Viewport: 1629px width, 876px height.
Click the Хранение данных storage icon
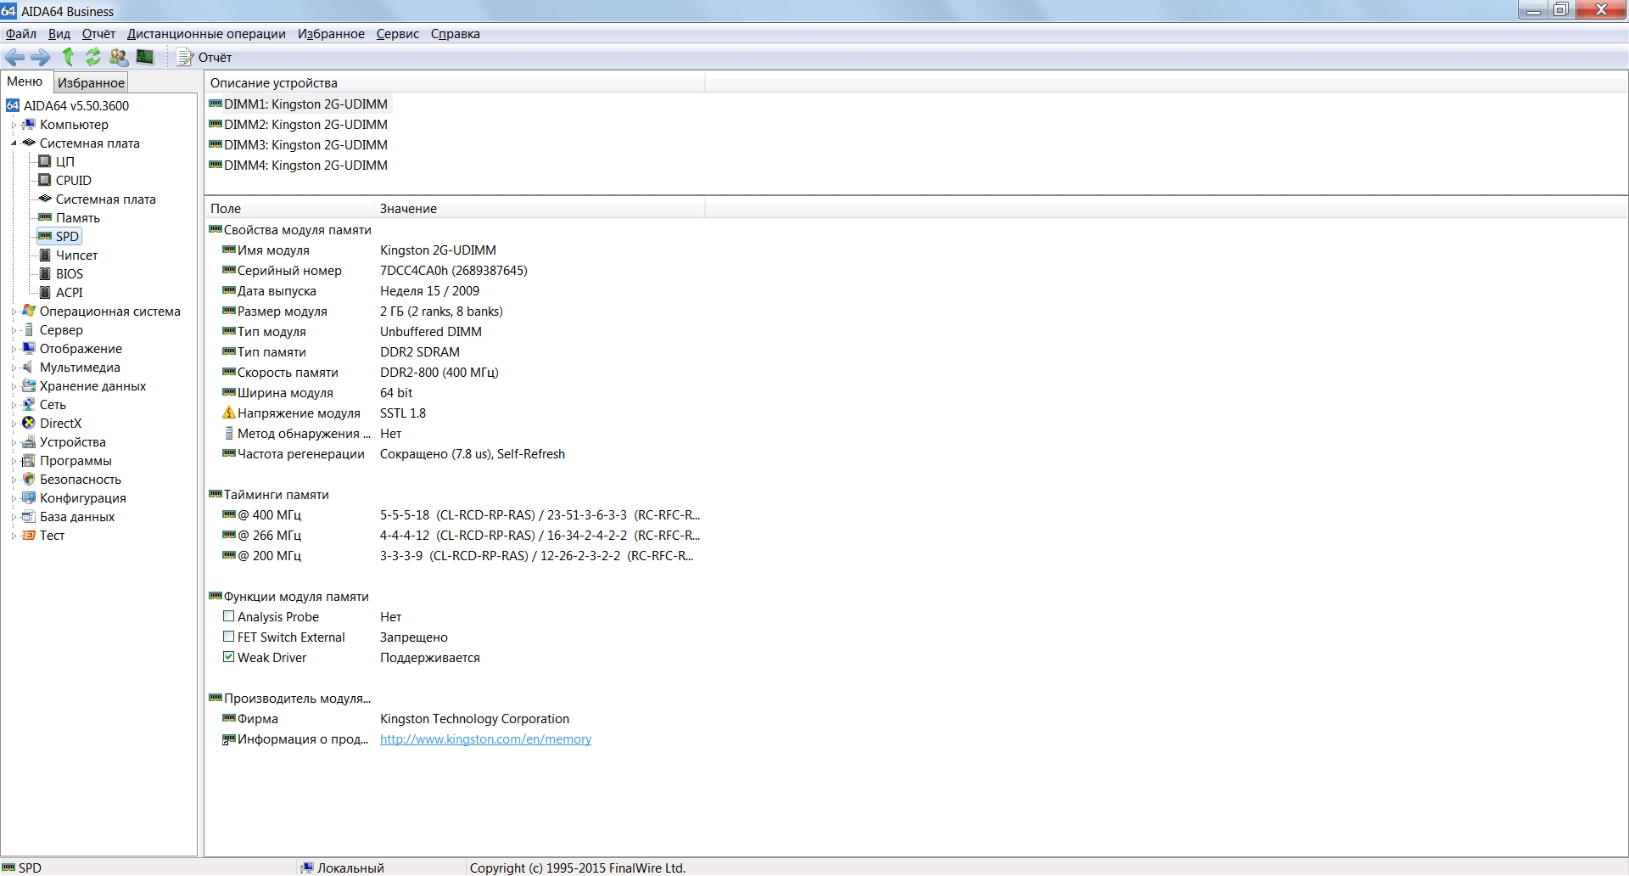coord(29,385)
